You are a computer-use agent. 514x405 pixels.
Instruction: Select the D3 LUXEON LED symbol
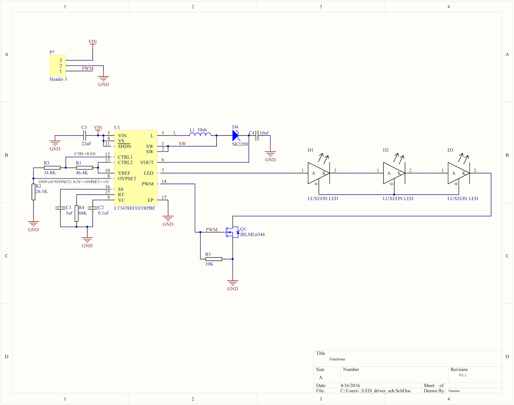[458, 173]
